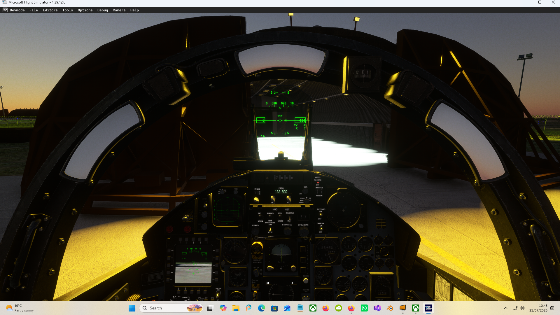Image resolution: width=560 pixels, height=315 pixels.
Task: Click the 7000 transponder code display
Action: pos(284,177)
